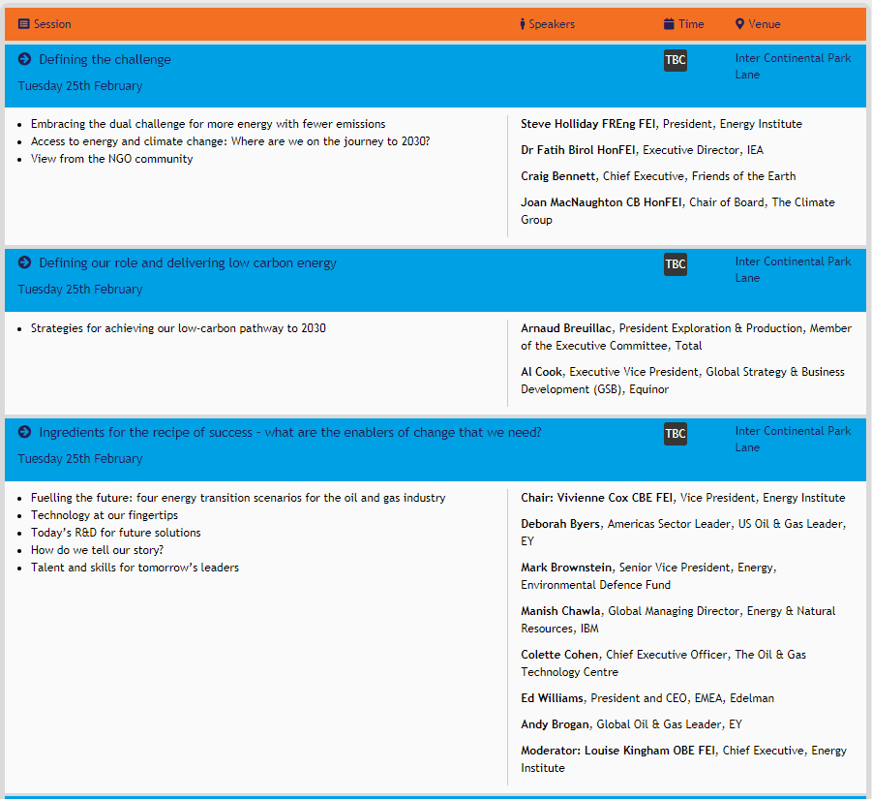Click Tuesday 25th February date under Defining our role
Screen dimensions: 872x799
(x=80, y=290)
